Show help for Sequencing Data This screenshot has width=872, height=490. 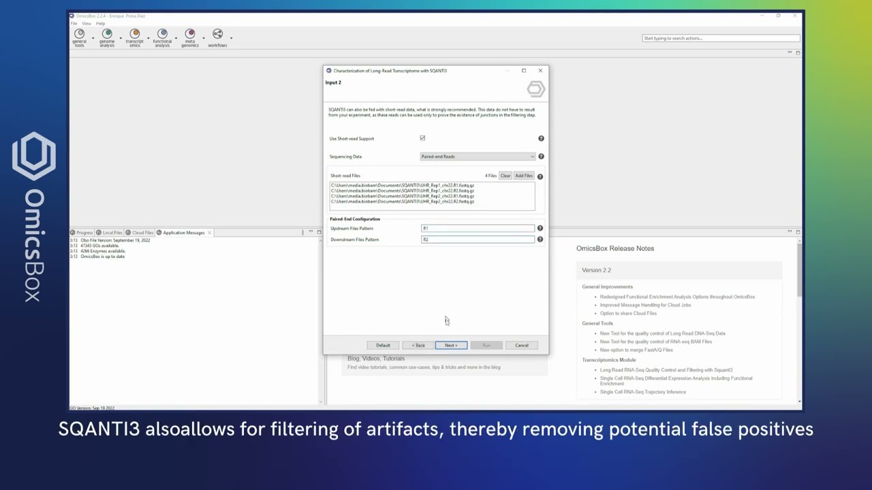tap(541, 157)
